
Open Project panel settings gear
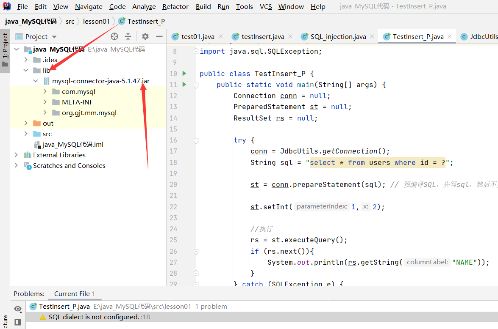tap(145, 36)
